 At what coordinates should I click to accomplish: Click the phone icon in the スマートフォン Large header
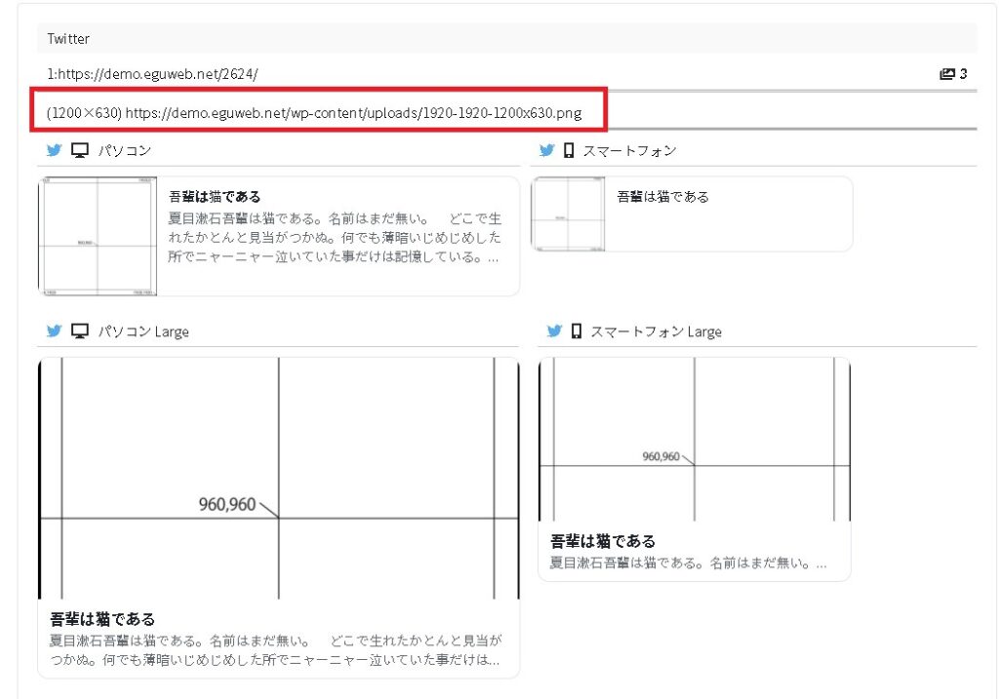[577, 331]
